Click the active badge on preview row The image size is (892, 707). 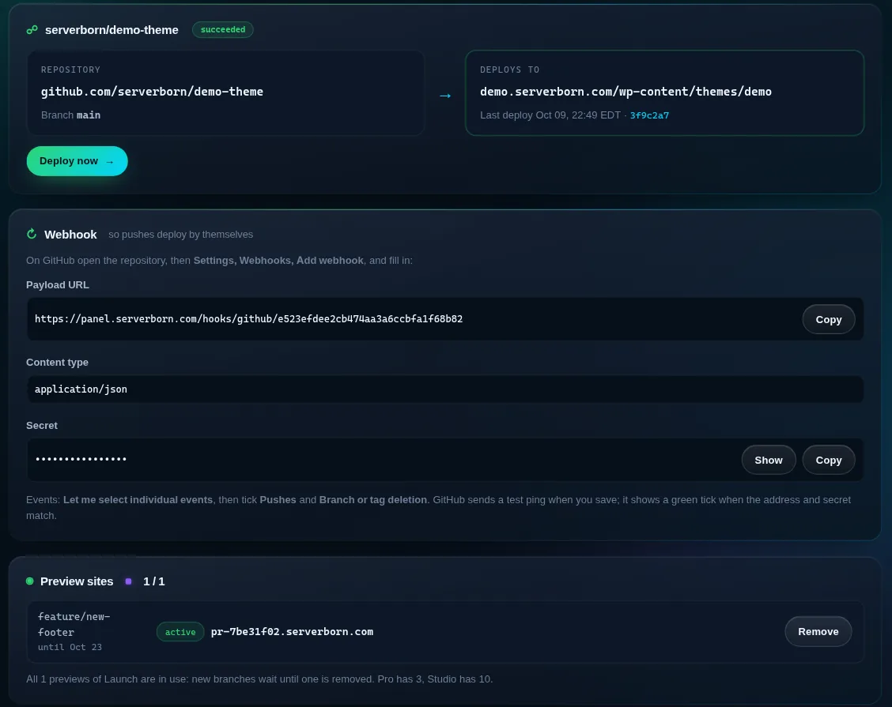[180, 632]
